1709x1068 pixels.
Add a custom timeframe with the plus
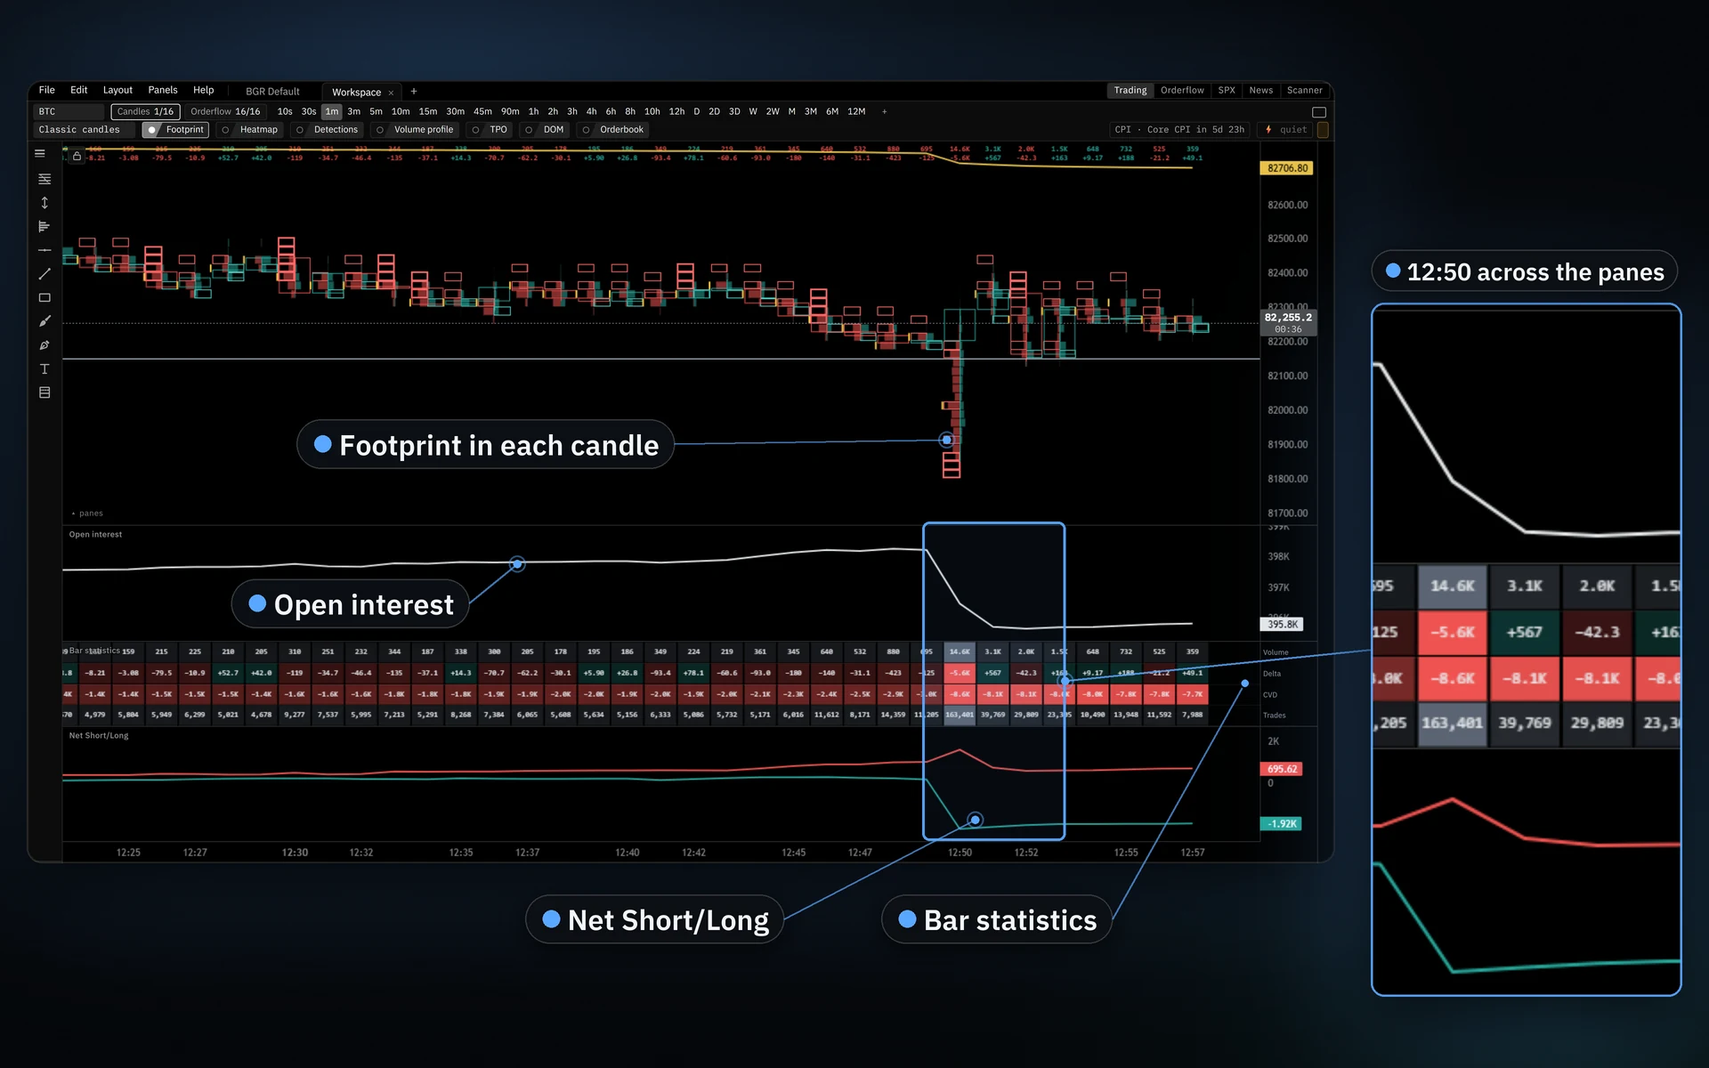(884, 112)
